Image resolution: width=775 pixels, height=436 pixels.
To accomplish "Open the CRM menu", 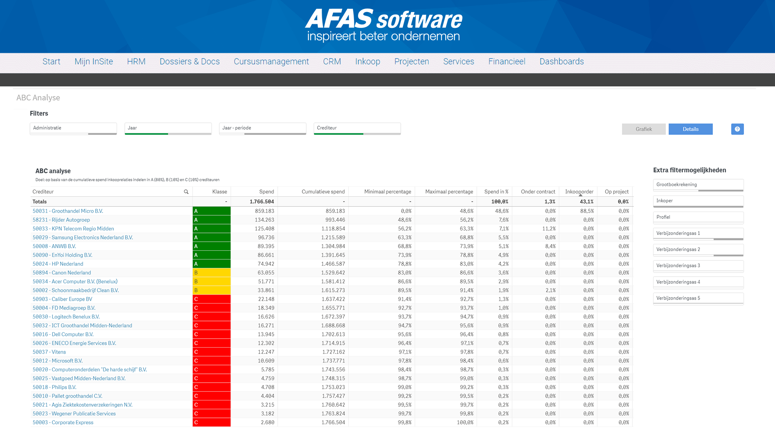I will pos(332,61).
